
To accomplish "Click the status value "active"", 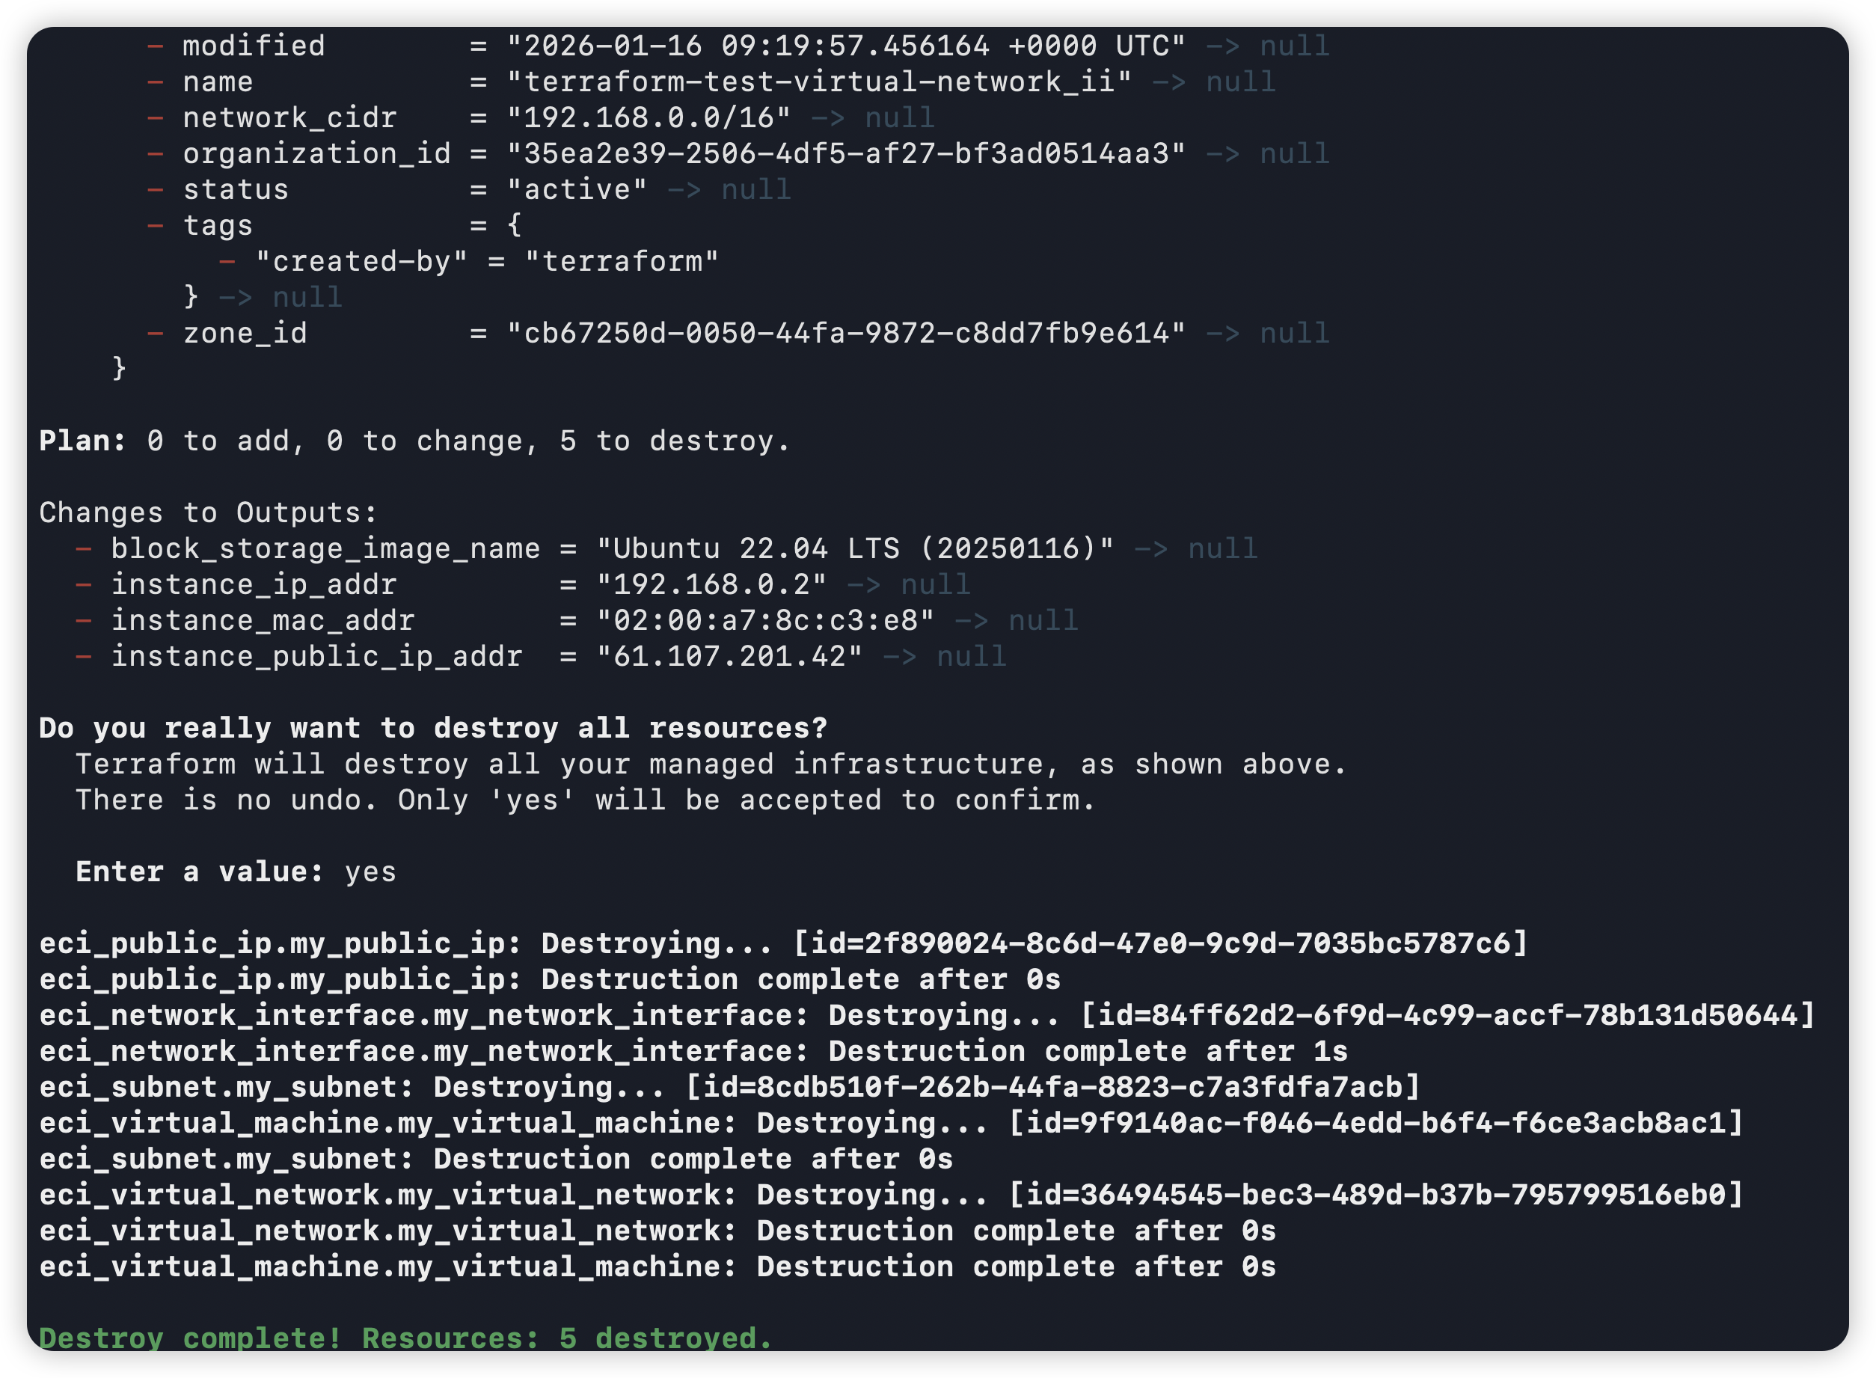I will pos(577,189).
